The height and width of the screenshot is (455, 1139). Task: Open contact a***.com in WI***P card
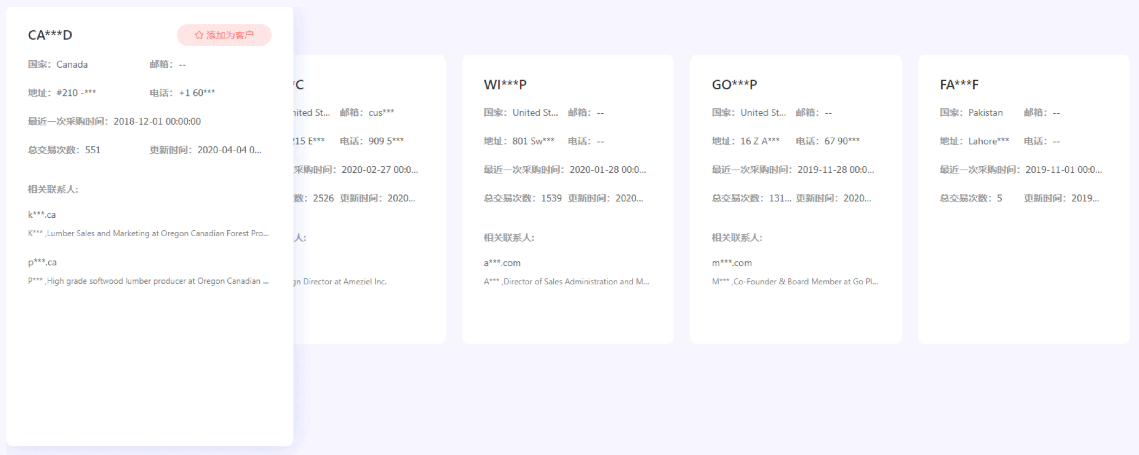(502, 263)
